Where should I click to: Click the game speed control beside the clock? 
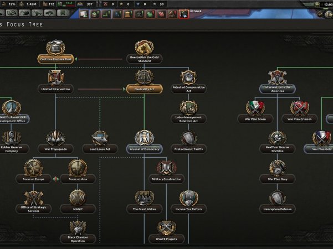click(317, 4)
